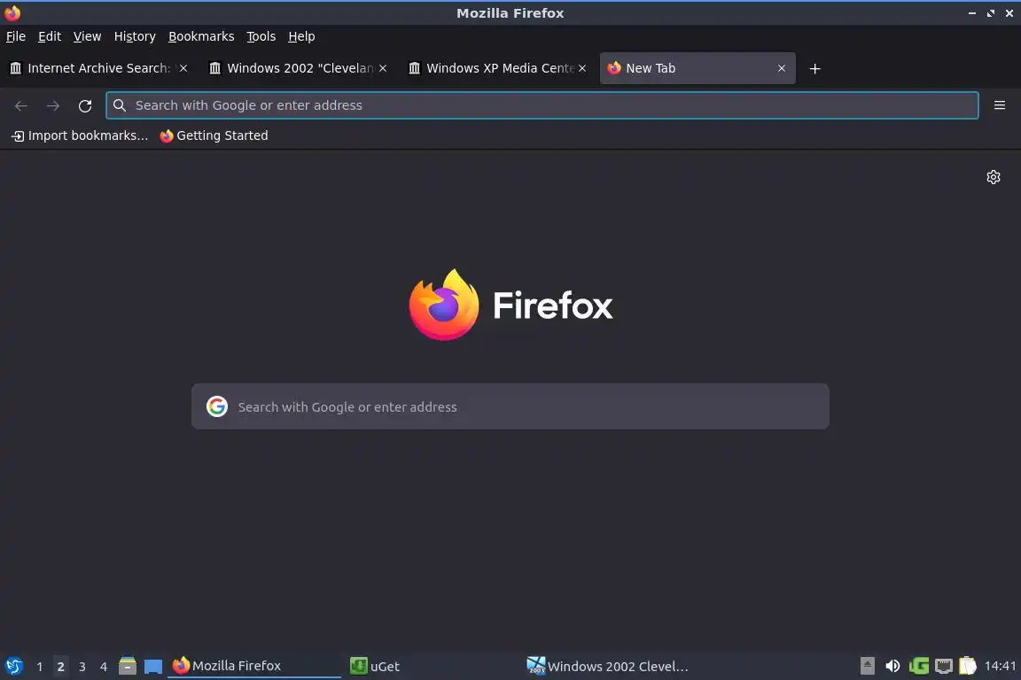Open the History menu
Screen dimensions: 1021x680
135,36
